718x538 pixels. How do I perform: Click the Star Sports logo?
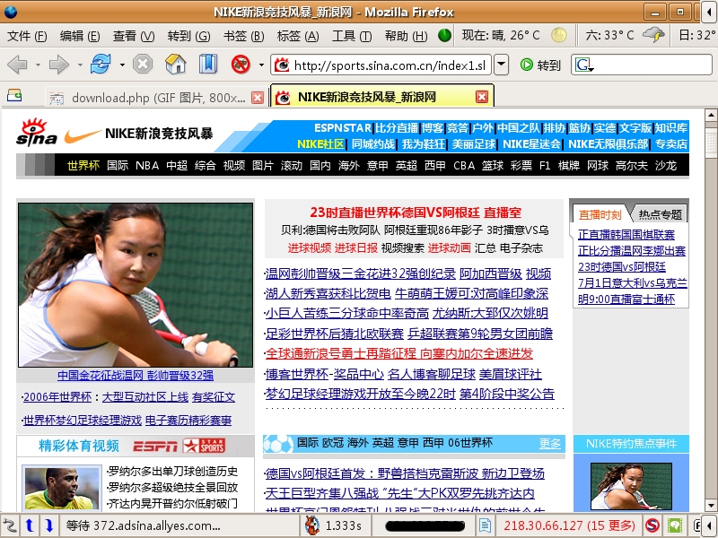tap(205, 446)
